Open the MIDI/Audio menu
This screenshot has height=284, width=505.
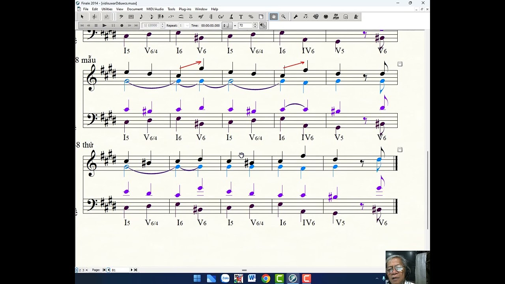point(155,9)
